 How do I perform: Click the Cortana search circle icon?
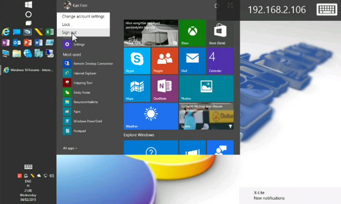pyautogui.click(x=28, y=15)
